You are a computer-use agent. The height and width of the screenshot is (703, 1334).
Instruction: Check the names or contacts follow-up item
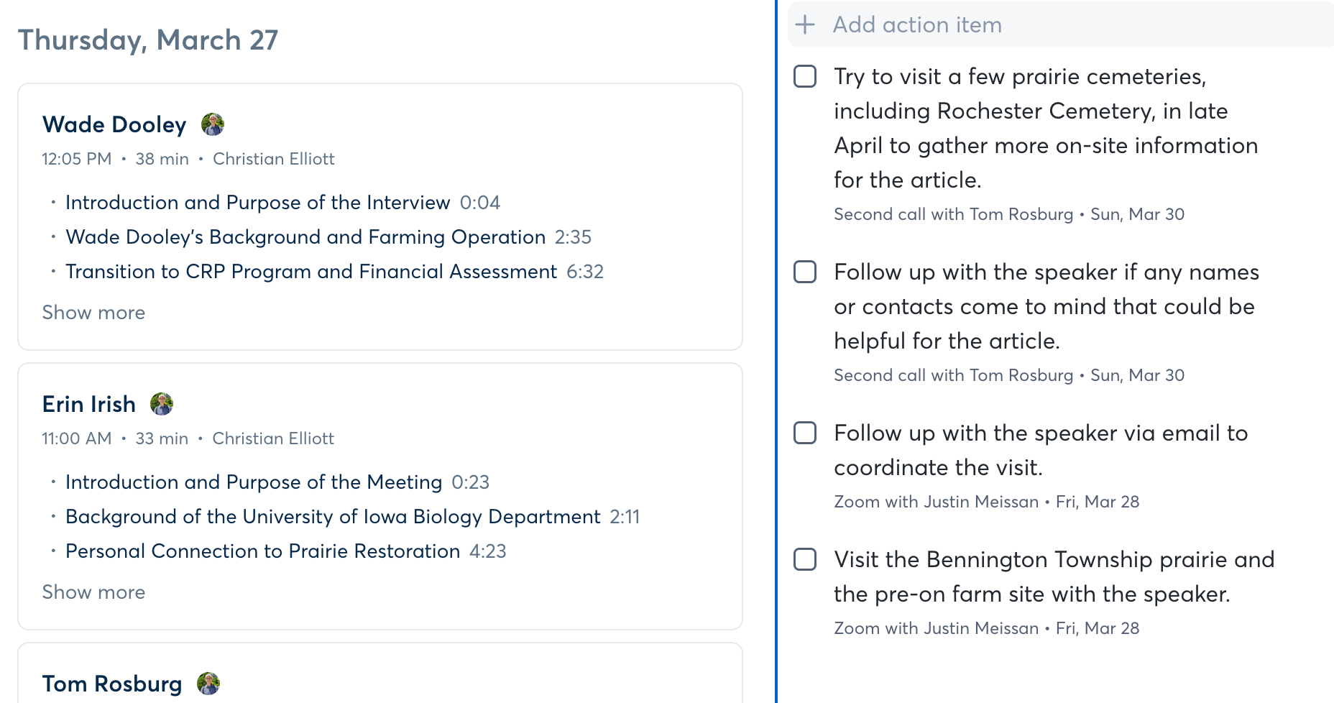[x=805, y=272]
